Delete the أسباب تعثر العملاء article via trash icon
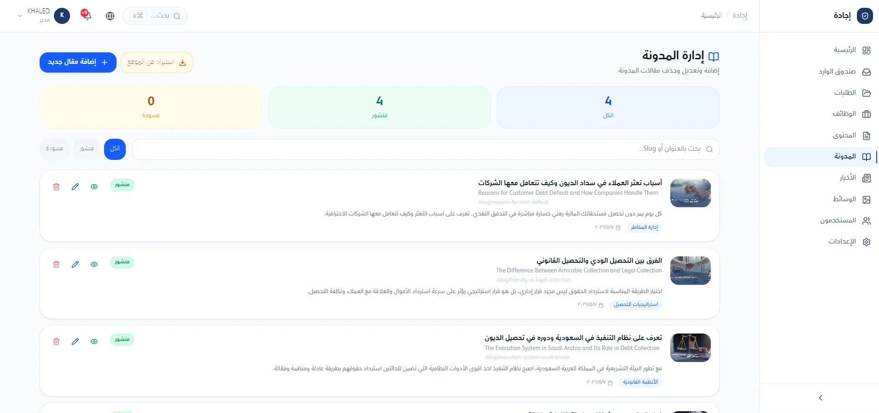Viewport: 879px width, 413px height. click(56, 187)
